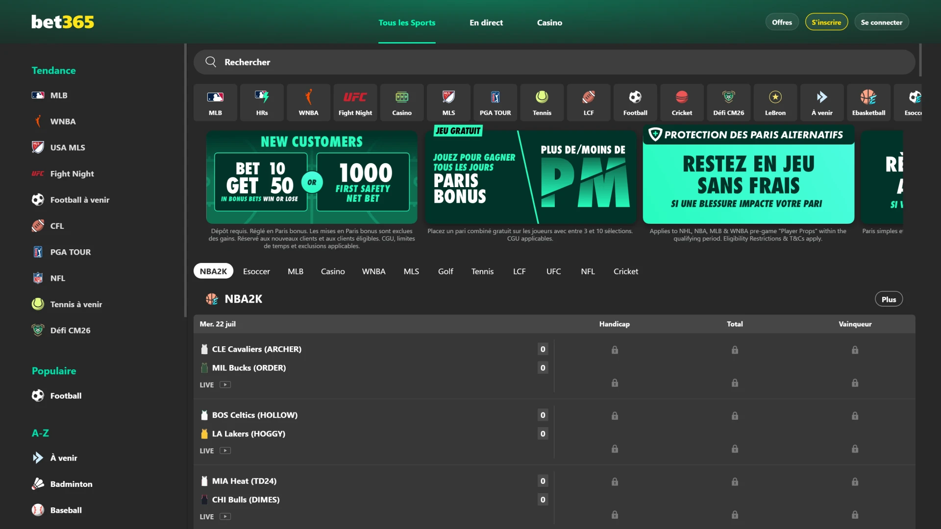Switch to the Cricket filter tab
Viewport: 941px width, 529px height.
[626, 271]
